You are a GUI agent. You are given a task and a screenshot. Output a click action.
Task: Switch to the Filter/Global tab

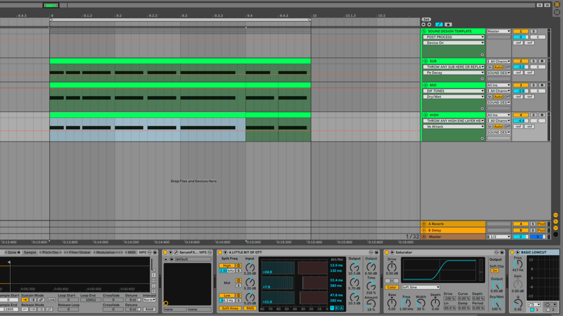[x=77, y=253]
